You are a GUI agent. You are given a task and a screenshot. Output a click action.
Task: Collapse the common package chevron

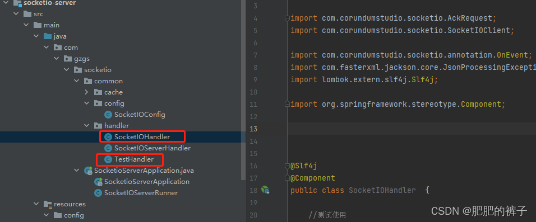click(77, 81)
